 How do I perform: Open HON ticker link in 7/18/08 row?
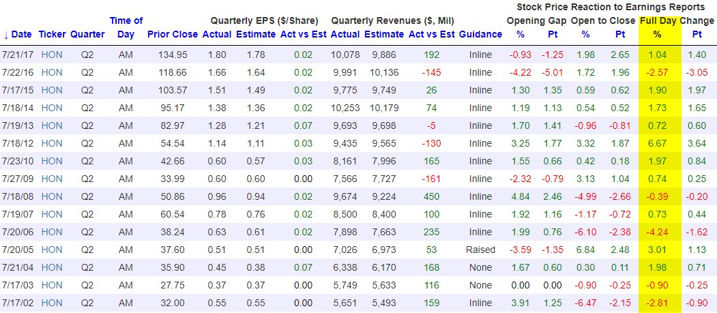pyautogui.click(x=52, y=197)
